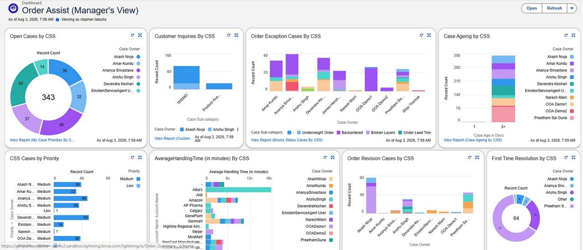Click Medium priority legend swatch
Viewport: 583px width, 250px height.
point(138,179)
